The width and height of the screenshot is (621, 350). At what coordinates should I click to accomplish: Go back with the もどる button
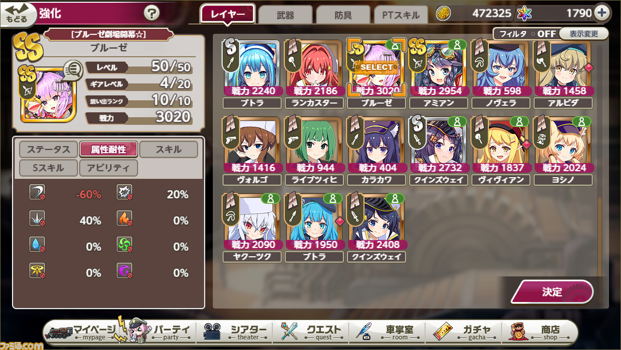[17, 14]
